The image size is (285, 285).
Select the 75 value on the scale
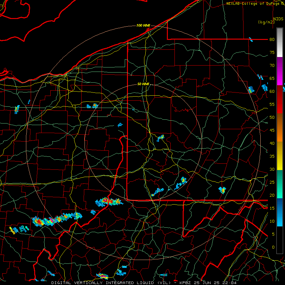tap(272, 52)
